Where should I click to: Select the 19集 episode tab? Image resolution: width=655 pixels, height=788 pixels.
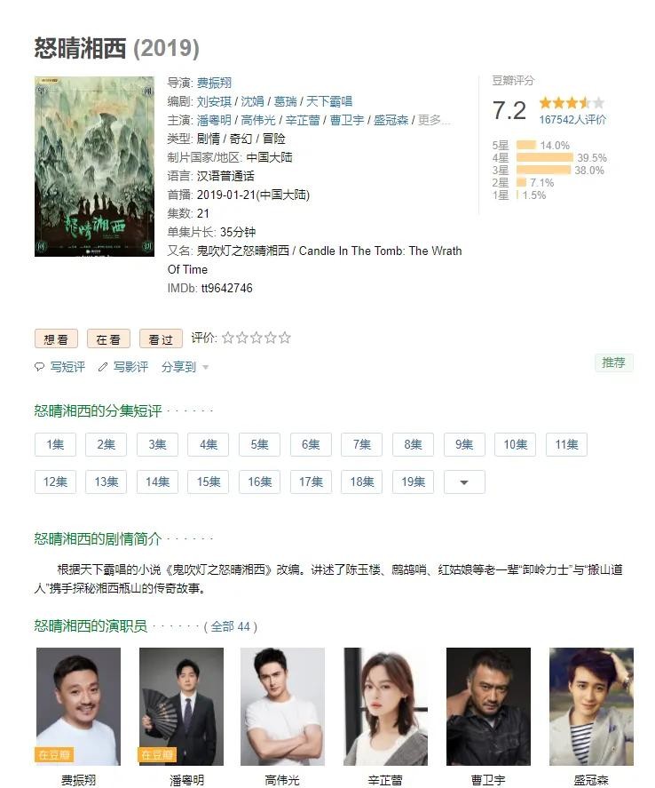(413, 482)
